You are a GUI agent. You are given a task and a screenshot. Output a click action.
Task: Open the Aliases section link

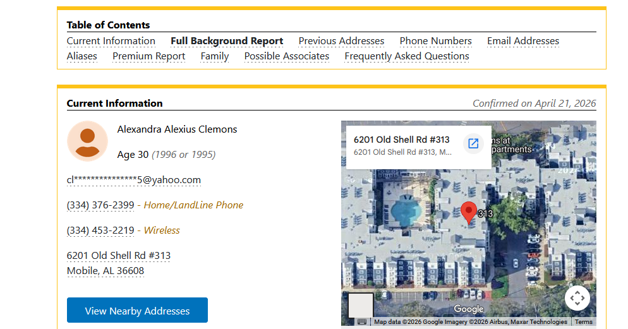coord(82,56)
